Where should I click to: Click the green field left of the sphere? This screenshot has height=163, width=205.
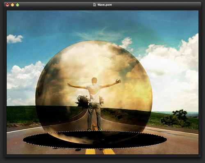click(x=21, y=114)
